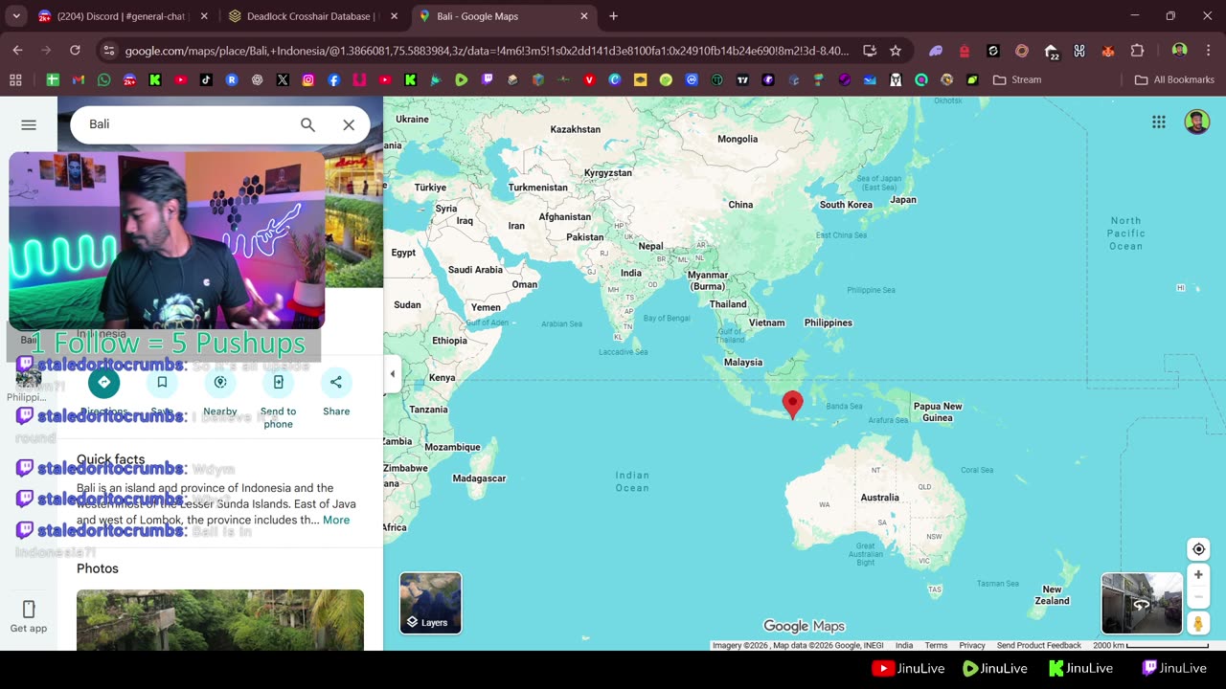Image resolution: width=1226 pixels, height=689 pixels.
Task: Bookmark this page with the star
Action: point(895,51)
